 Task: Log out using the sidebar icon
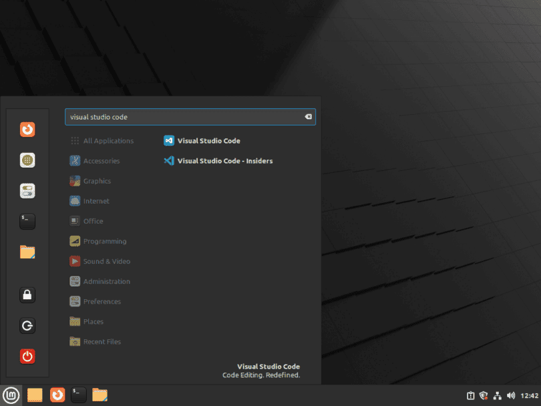click(27, 325)
